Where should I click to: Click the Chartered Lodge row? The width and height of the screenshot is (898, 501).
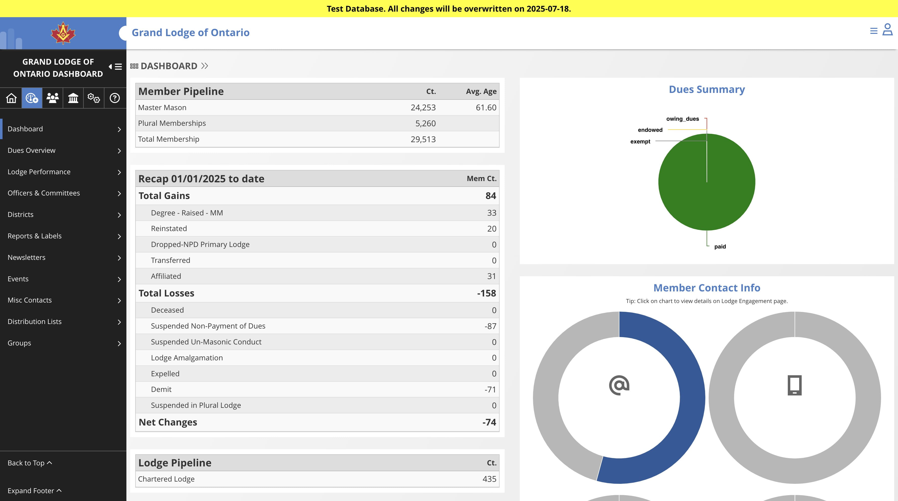317,479
